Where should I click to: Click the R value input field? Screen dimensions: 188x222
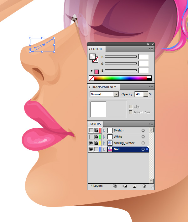(x=144, y=57)
